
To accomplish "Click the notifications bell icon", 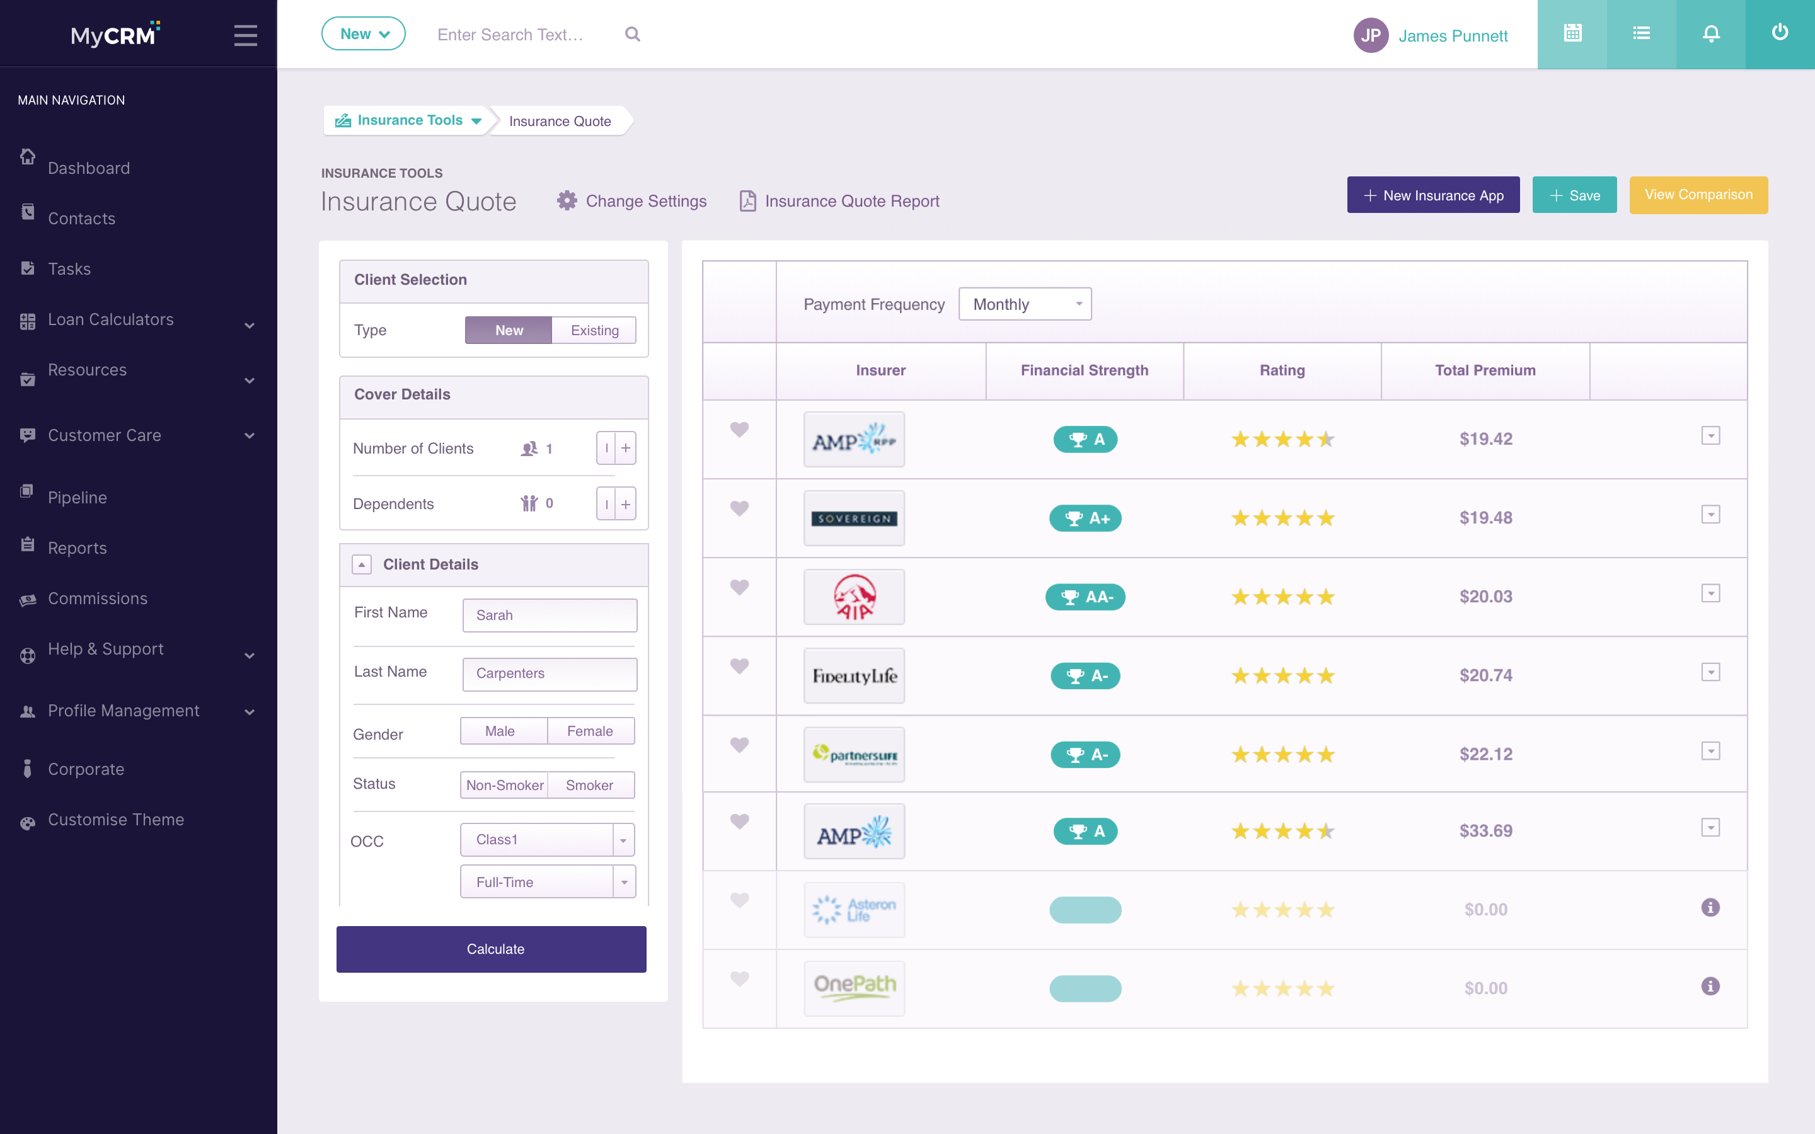I will coord(1711,34).
